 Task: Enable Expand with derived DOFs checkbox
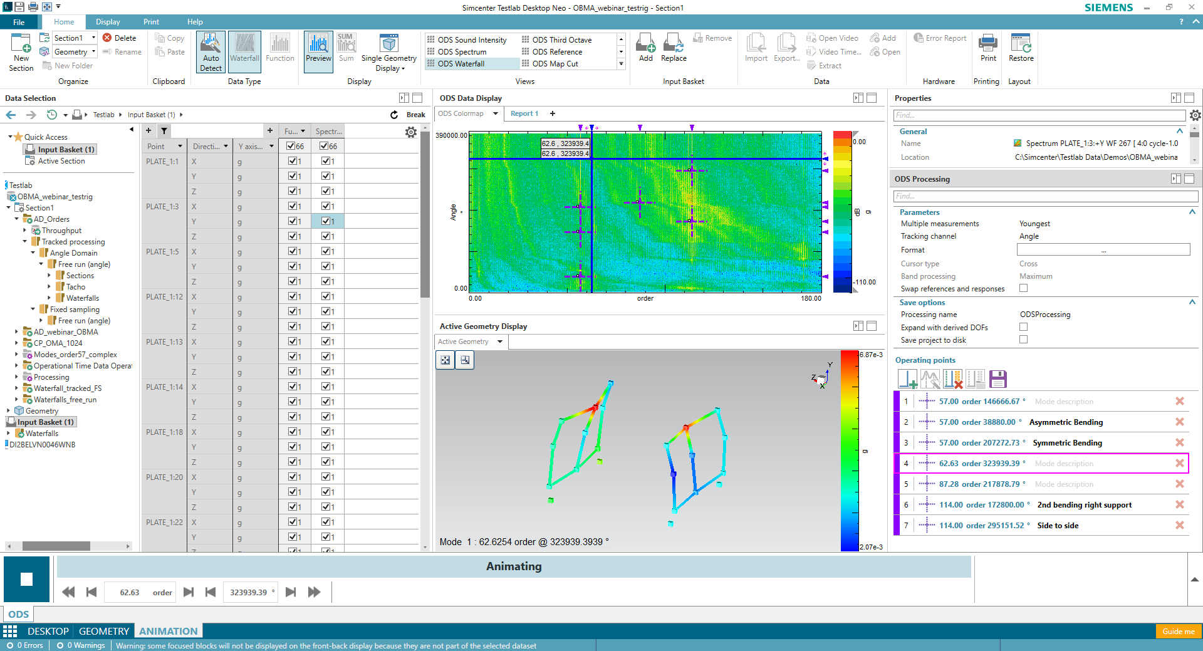click(1023, 327)
